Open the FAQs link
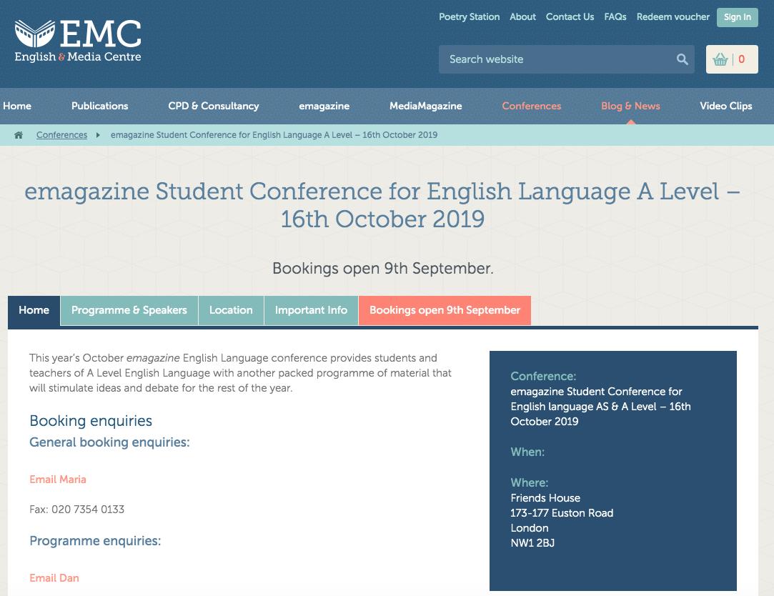Viewport: 774px width, 596px height. pyautogui.click(x=615, y=16)
